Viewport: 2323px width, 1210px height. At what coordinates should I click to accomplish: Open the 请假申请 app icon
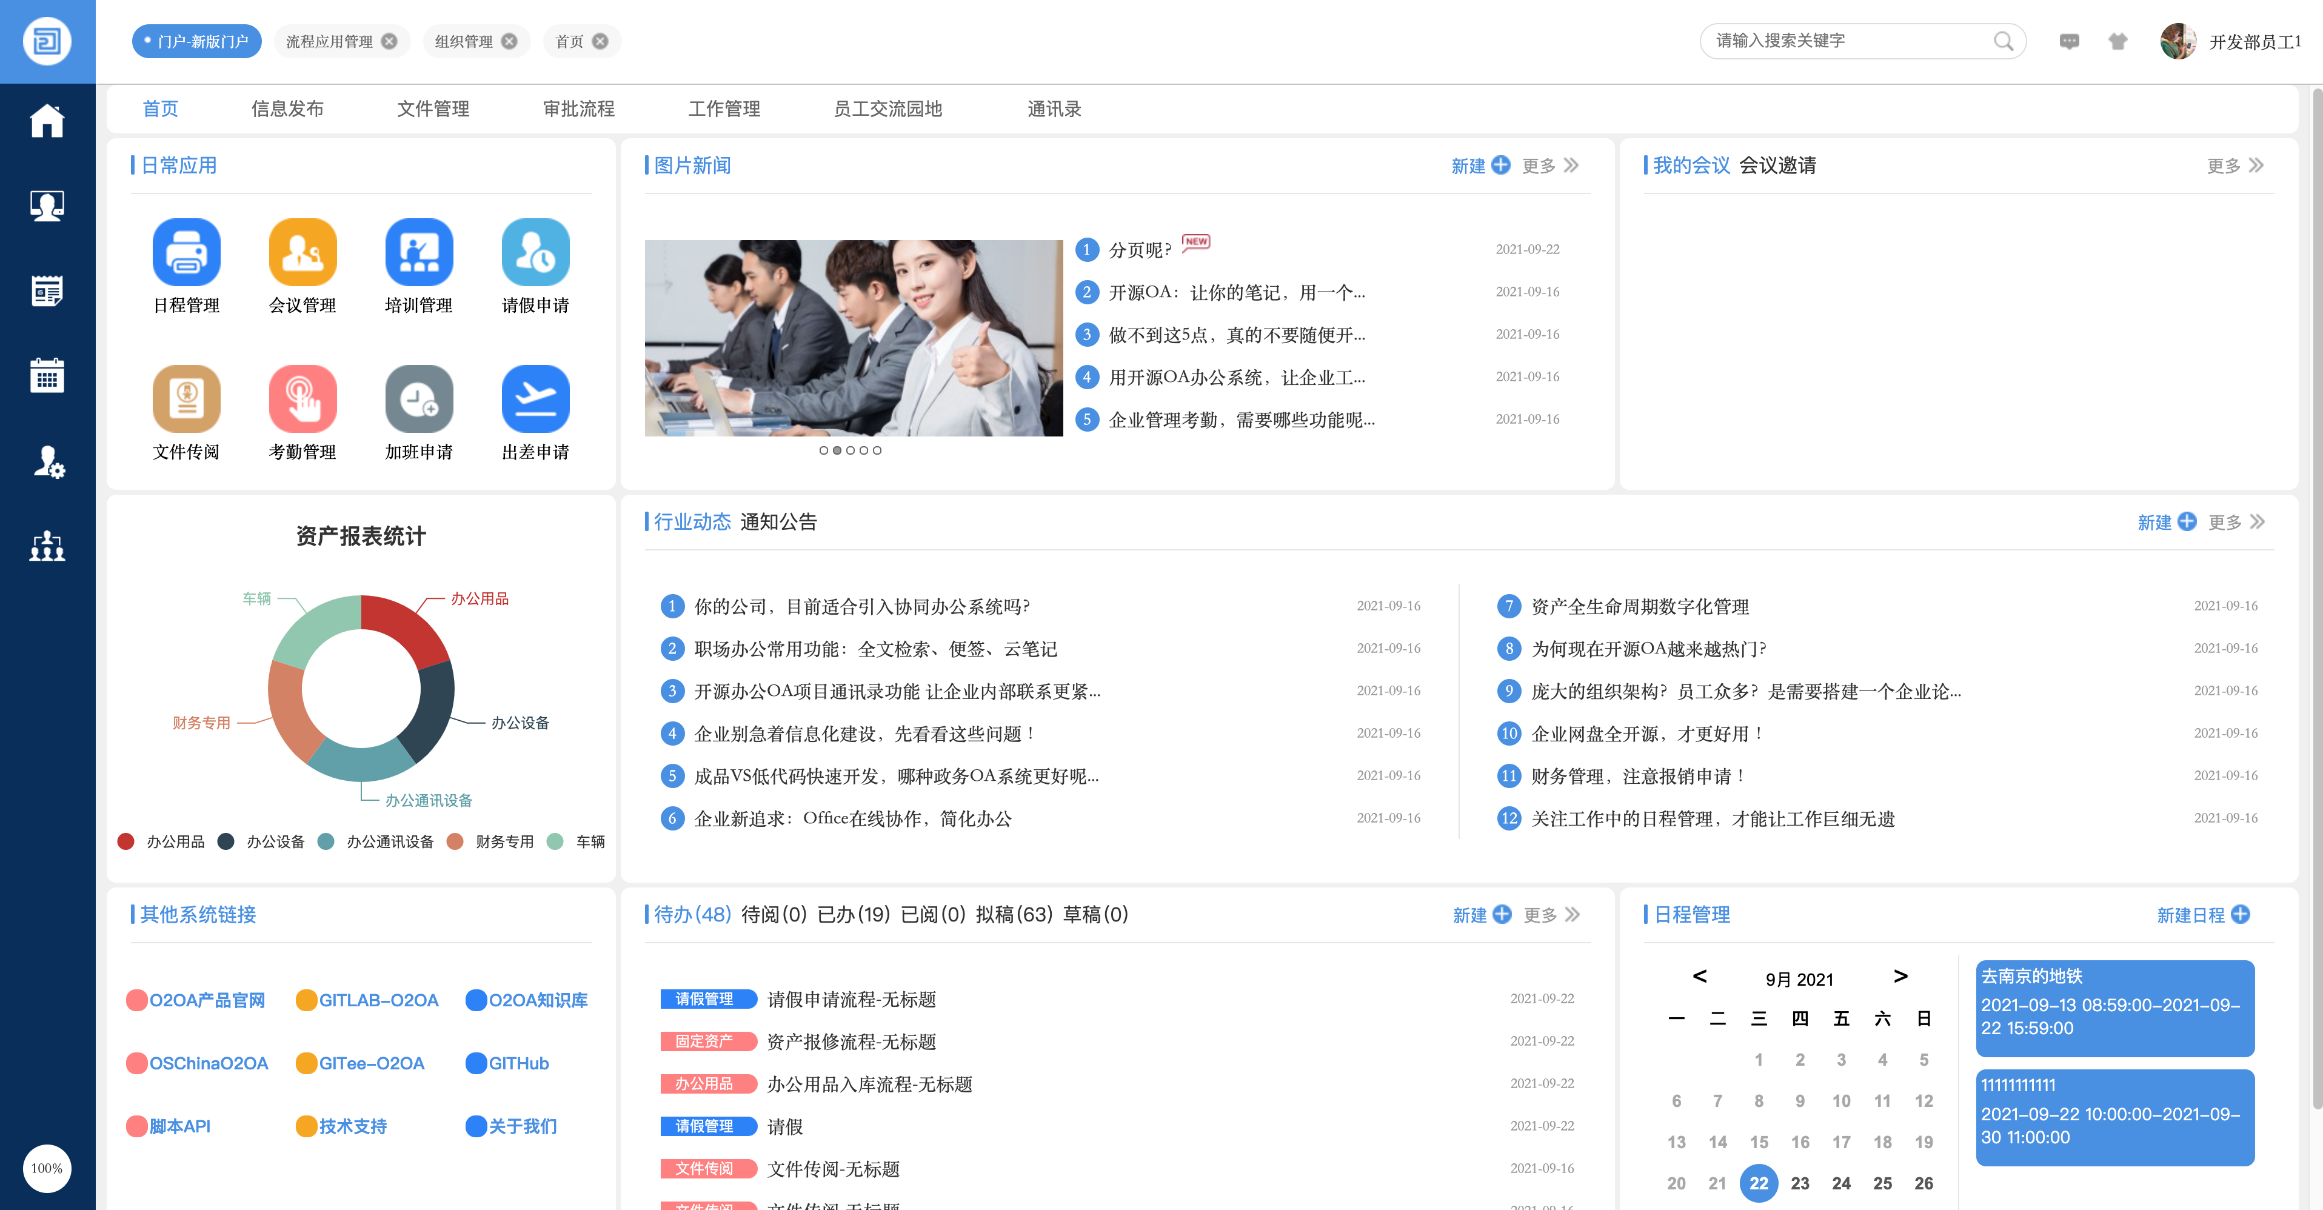(536, 252)
